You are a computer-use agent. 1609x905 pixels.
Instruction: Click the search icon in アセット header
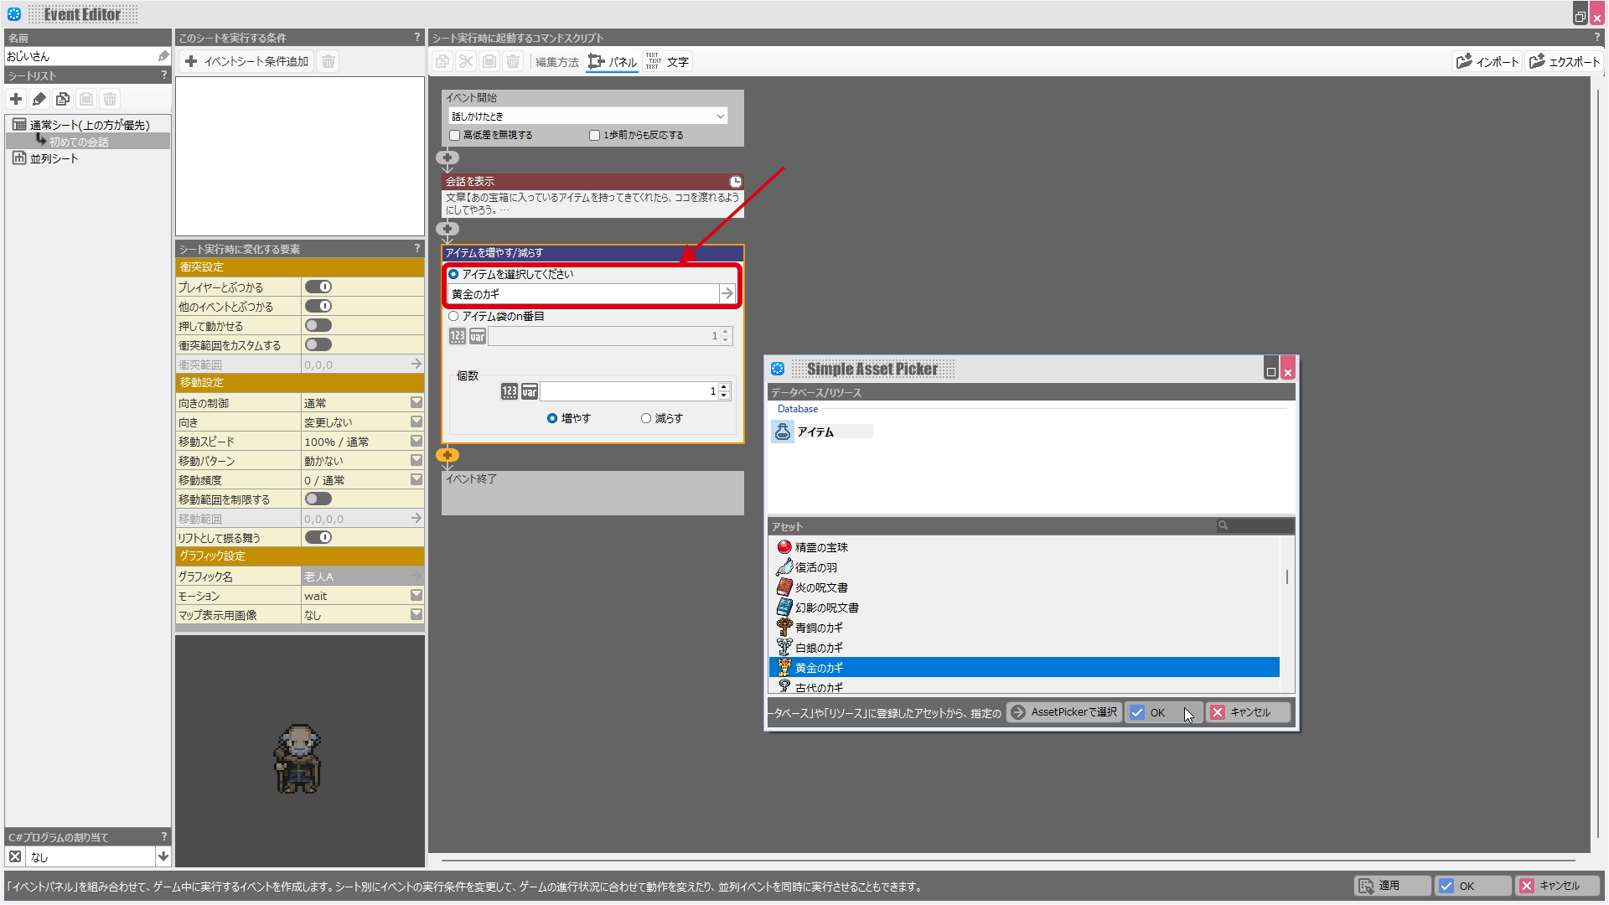(1223, 525)
